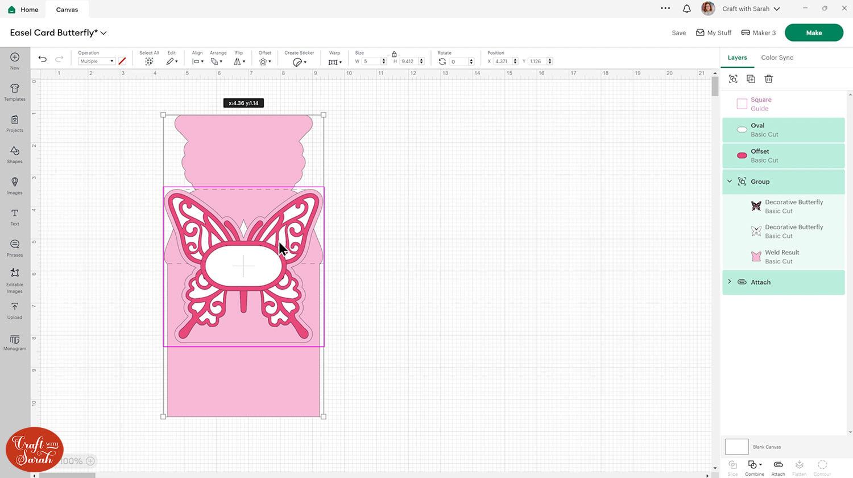Screen dimensions: 853x478
Task: Click the Undo arrow
Action: coord(43,59)
